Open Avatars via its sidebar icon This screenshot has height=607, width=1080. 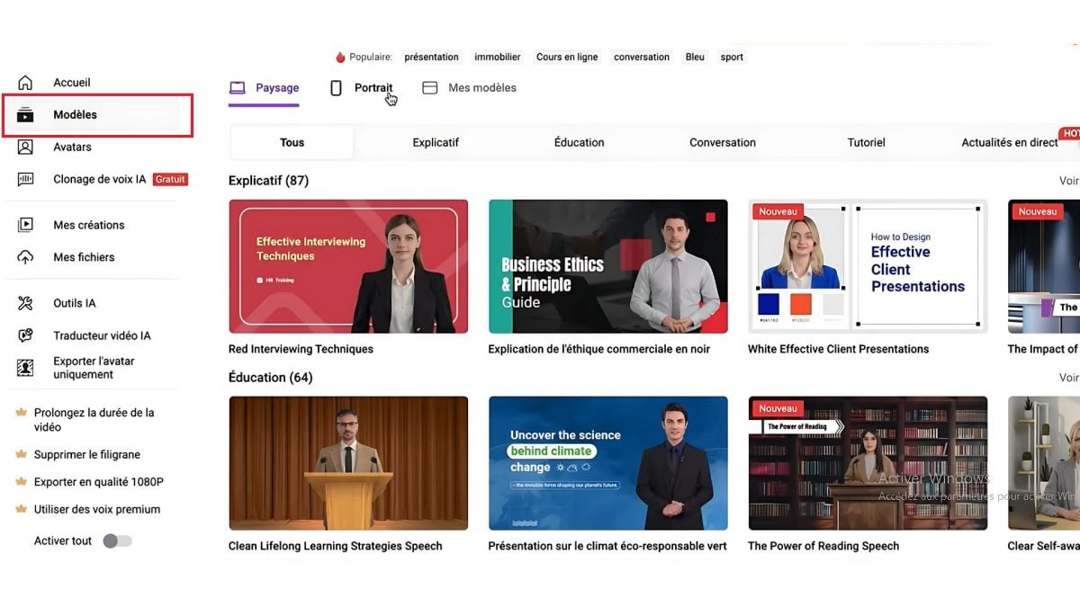(x=25, y=147)
